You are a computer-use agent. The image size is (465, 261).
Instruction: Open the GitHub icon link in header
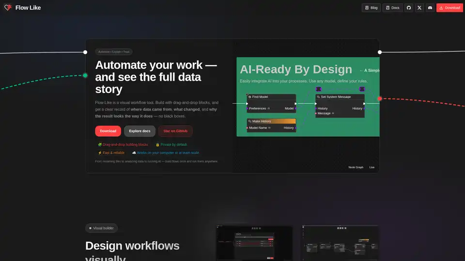[x=409, y=8]
